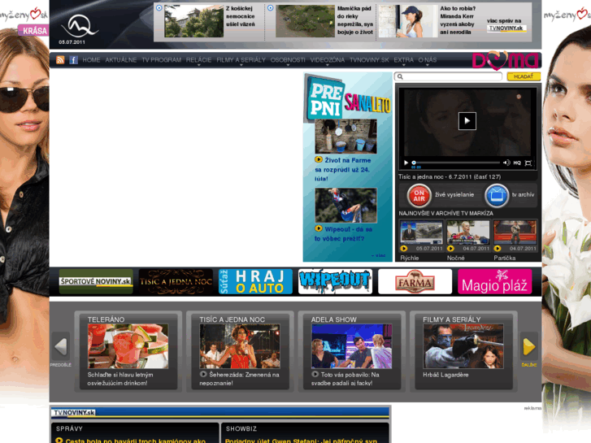The width and height of the screenshot is (591, 443).
Task: Play 'Toto vás pobavilo' Adela Show video icon
Action: click(315, 375)
